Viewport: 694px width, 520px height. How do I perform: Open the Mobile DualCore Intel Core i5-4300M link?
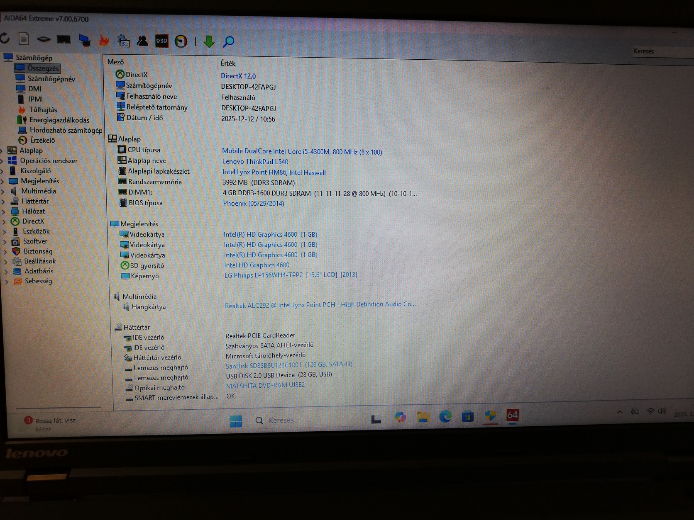(x=302, y=151)
